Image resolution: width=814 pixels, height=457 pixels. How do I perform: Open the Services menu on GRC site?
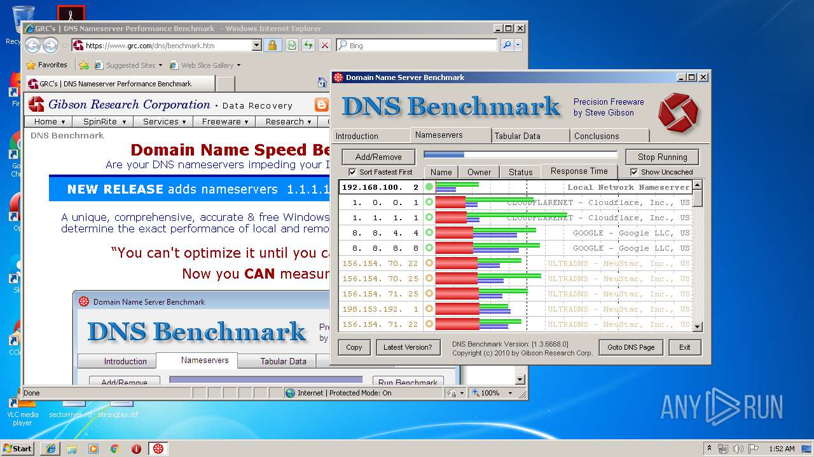[x=164, y=121]
